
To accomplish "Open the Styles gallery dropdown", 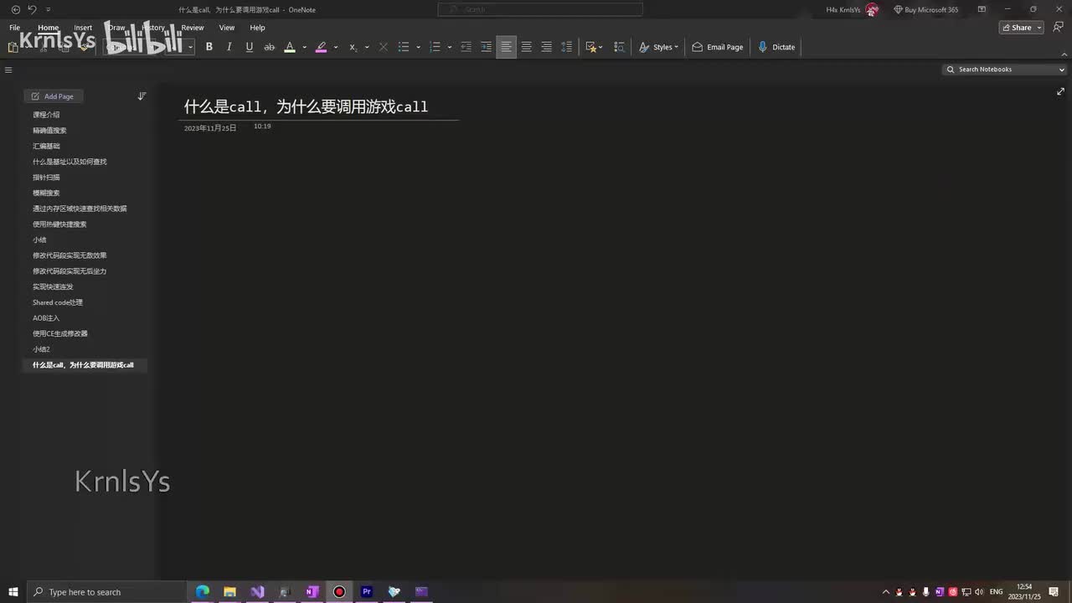I will coord(658,47).
